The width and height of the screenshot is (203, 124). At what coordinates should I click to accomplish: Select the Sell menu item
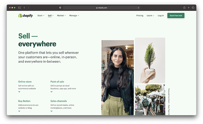point(50,15)
